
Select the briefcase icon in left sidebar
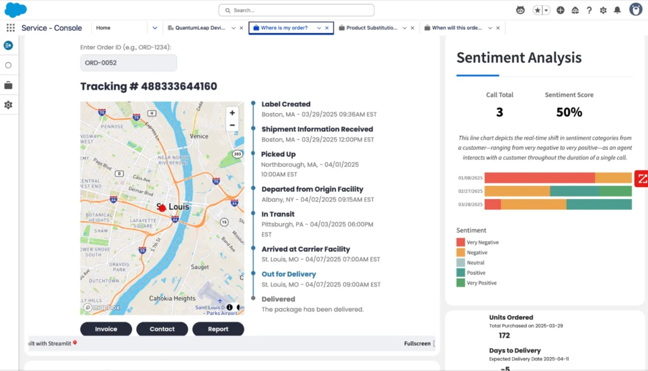click(x=8, y=85)
